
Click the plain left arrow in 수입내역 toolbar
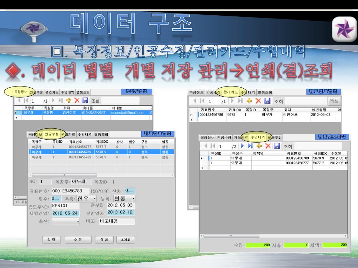pyautogui.click(x=206, y=146)
